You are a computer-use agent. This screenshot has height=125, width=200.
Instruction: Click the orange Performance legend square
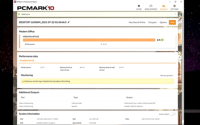coord(101,44)
